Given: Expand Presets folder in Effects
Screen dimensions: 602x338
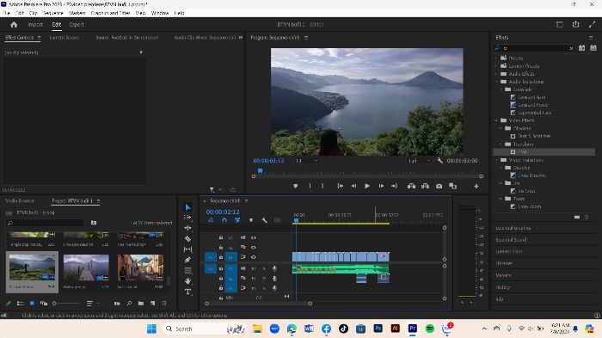Looking at the screenshot, I should (496, 58).
